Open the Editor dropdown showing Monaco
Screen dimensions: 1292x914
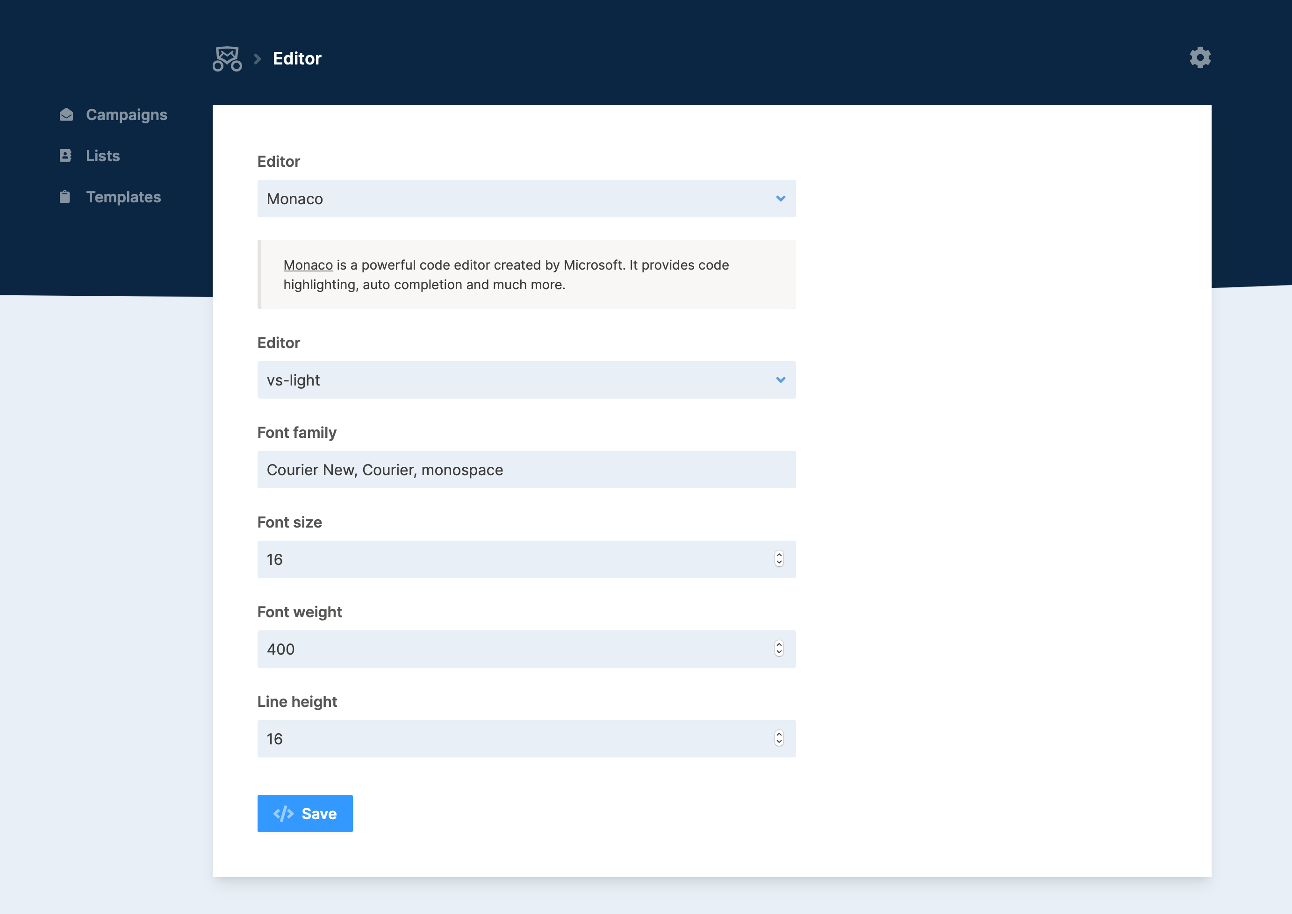(526, 199)
